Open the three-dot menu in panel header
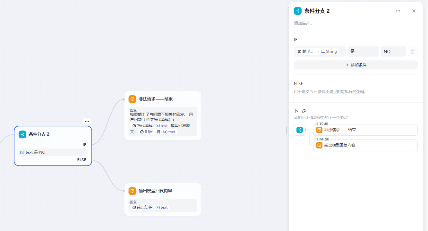Image resolution: width=428 pixels, height=231 pixels. (398, 11)
